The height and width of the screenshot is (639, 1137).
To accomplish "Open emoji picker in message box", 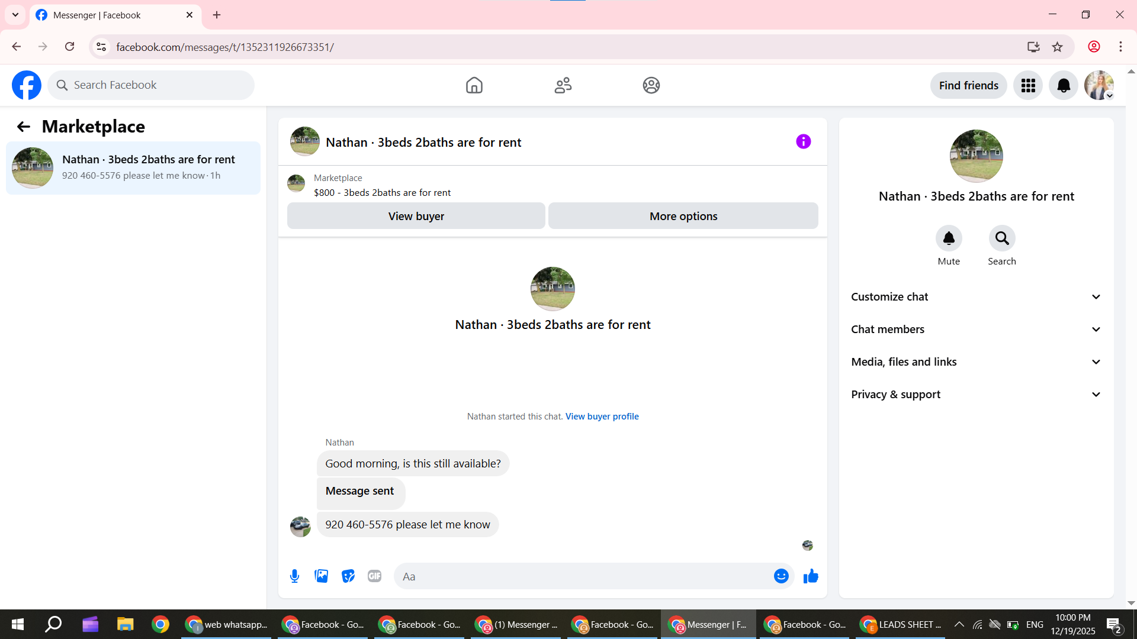I will coord(781,576).
